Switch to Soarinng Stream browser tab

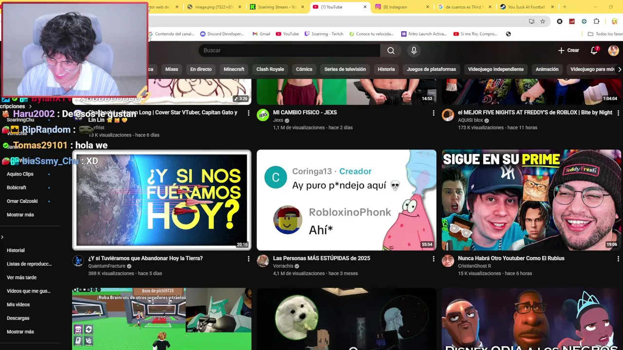pyautogui.click(x=276, y=7)
